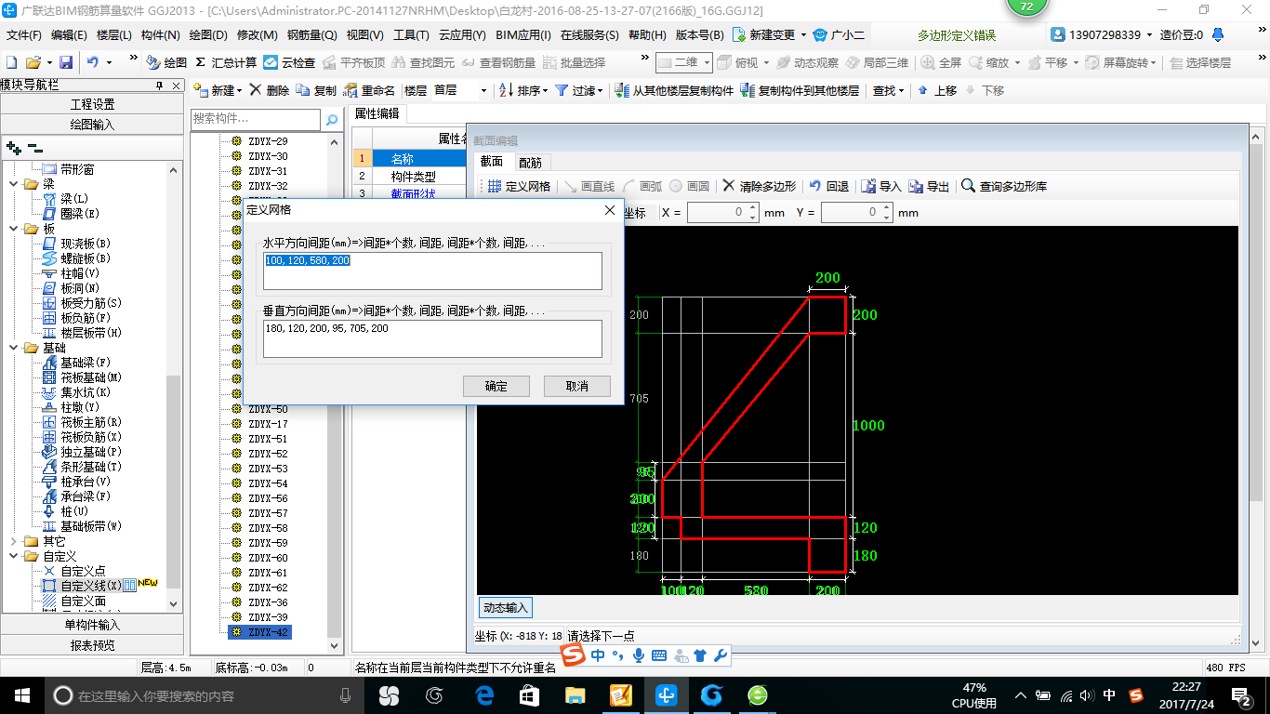Click 新建 to create a component
The height and width of the screenshot is (714, 1270).
[219, 90]
